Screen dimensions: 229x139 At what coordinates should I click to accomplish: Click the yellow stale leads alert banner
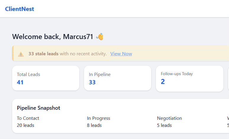point(121,53)
